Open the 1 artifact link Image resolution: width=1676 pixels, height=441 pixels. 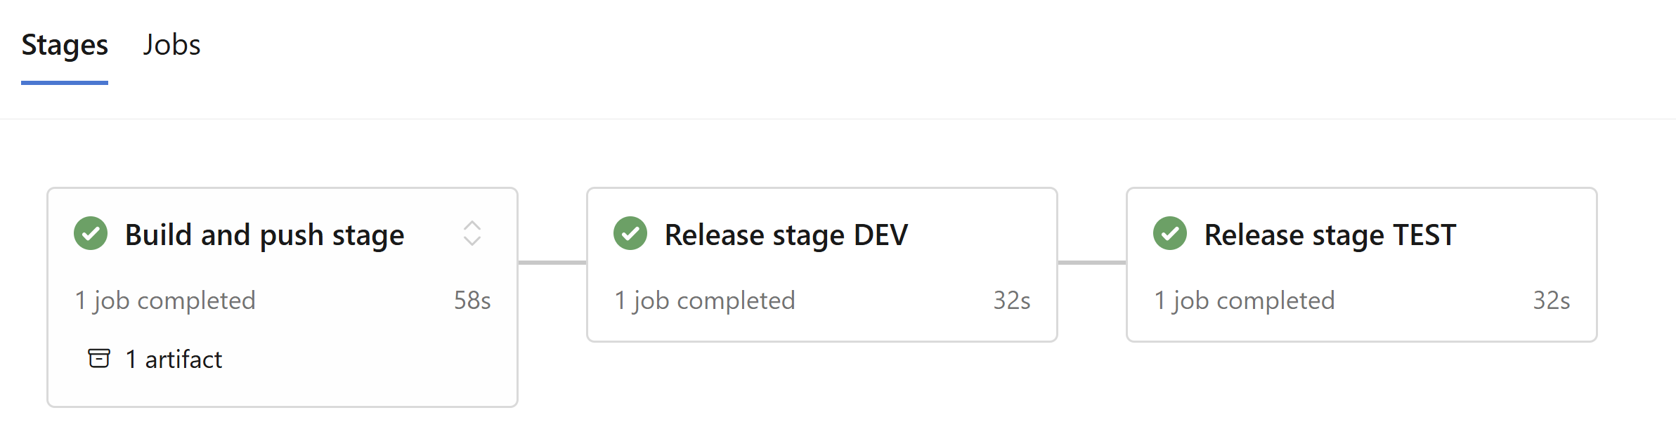[174, 359]
